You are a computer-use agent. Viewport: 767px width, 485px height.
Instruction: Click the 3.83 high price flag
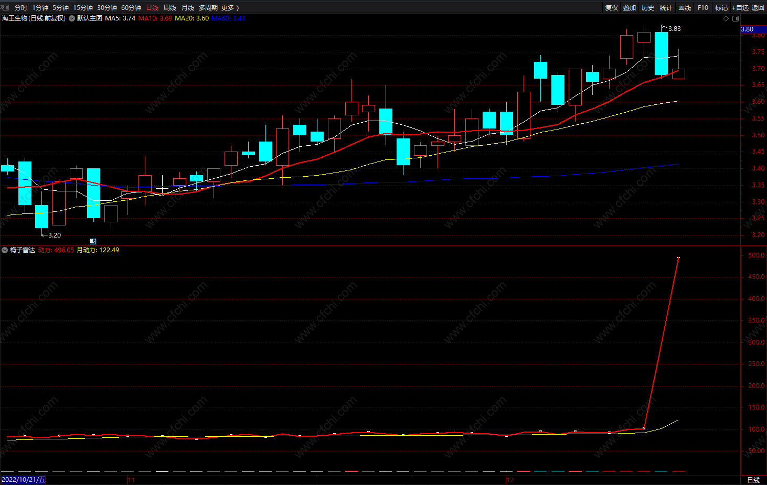pos(674,29)
